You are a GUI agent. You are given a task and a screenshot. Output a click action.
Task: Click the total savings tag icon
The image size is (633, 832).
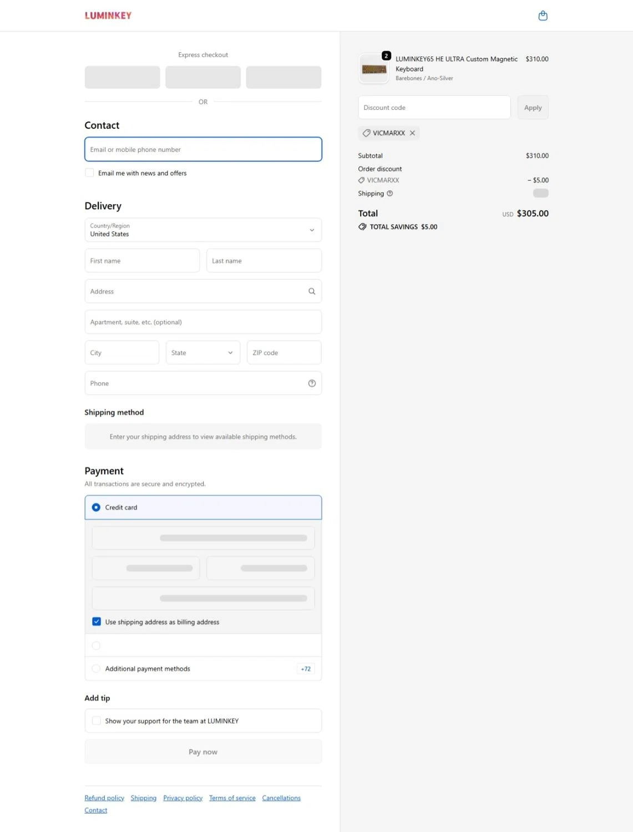(x=362, y=227)
